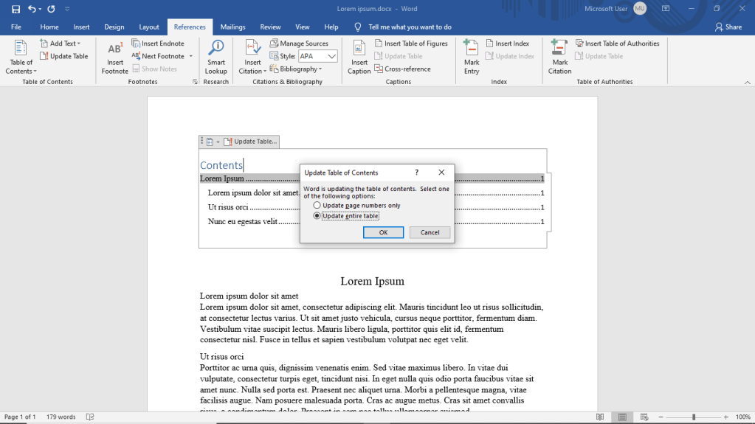Open the Quick Access Toolbar customize arrow

[67, 9]
